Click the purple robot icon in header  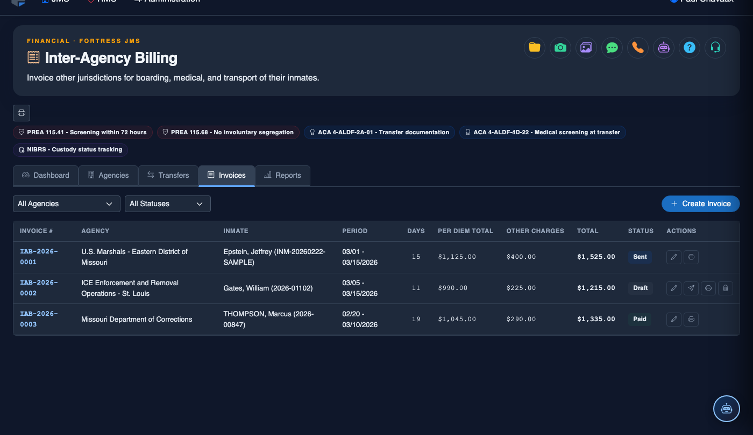coord(664,48)
